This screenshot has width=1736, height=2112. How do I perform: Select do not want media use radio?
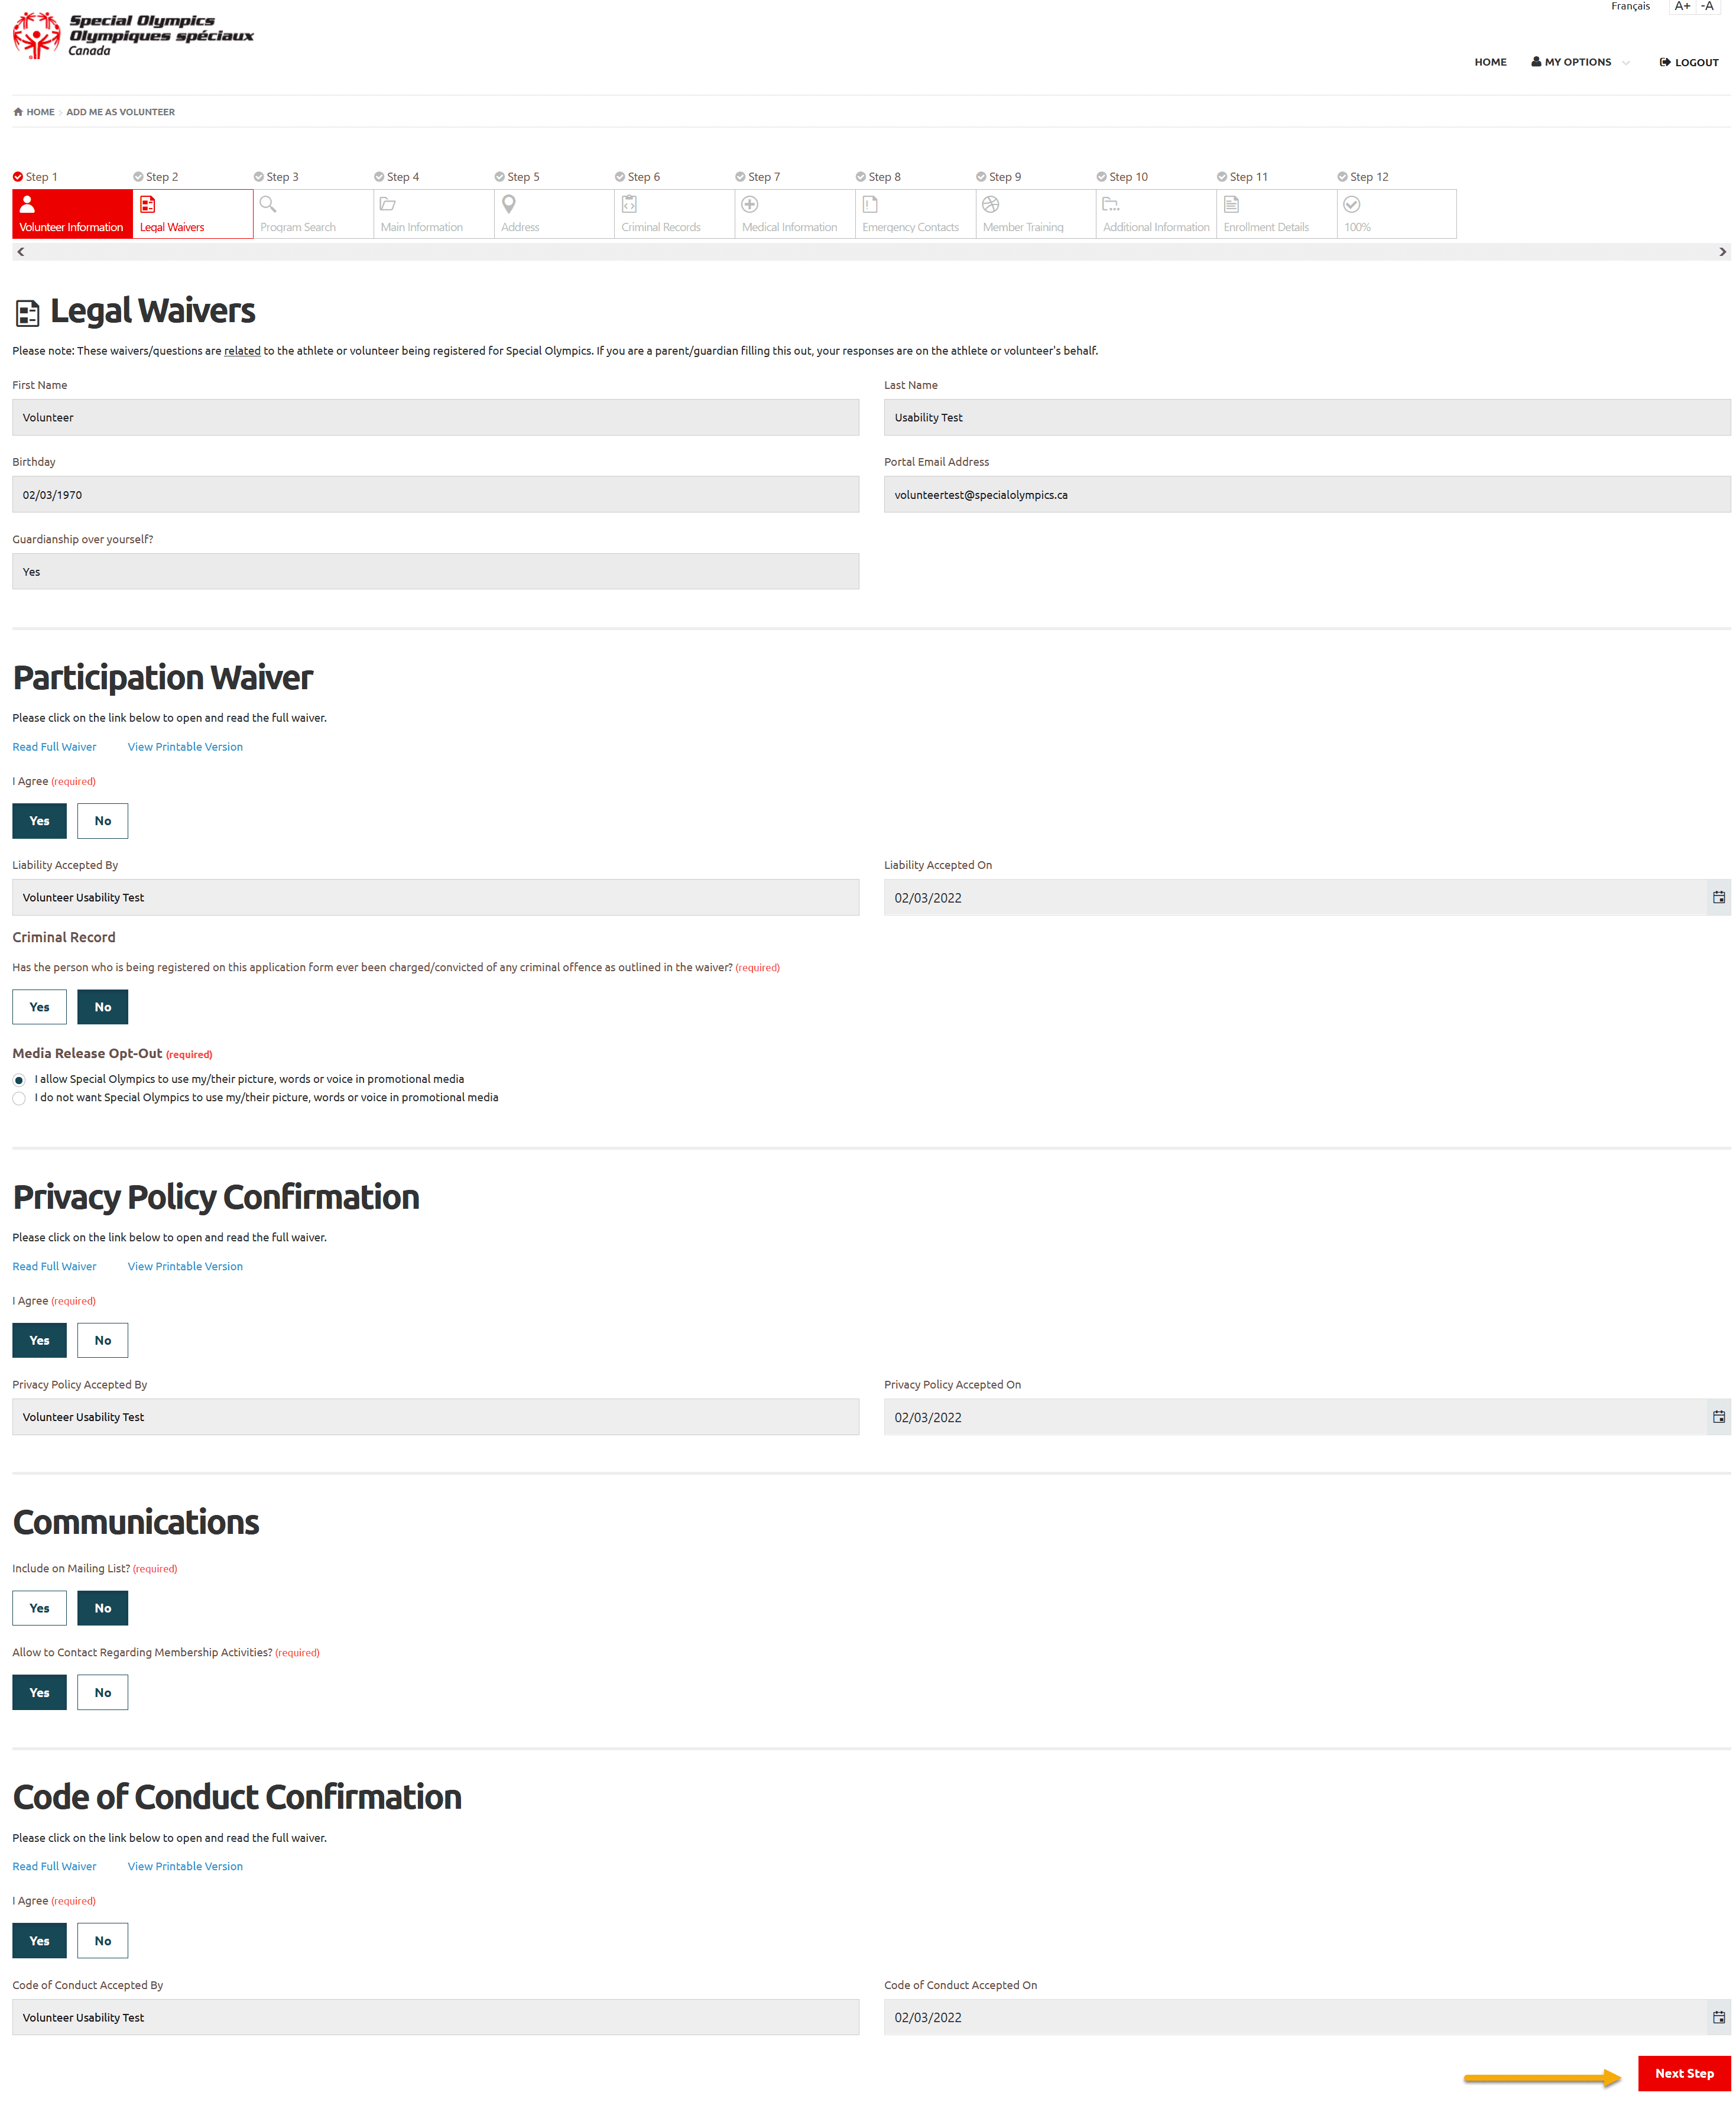[19, 1098]
